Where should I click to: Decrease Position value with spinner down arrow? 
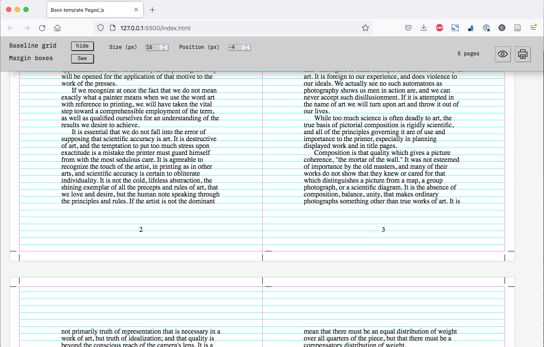click(246, 49)
